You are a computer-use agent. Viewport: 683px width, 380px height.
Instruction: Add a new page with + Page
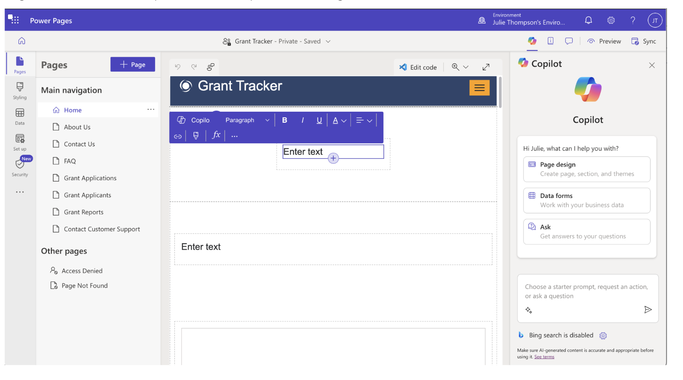(x=133, y=65)
